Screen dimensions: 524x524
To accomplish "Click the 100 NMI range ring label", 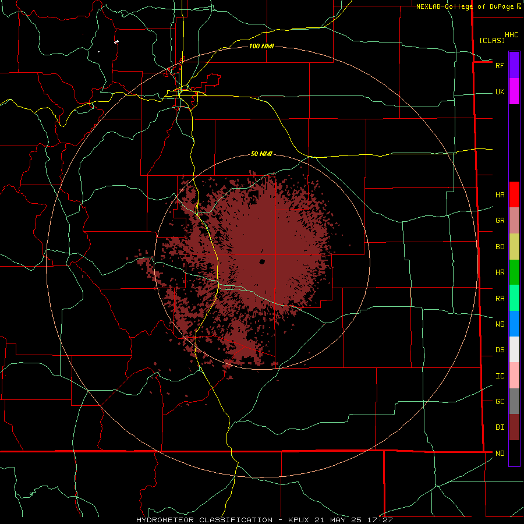I will [x=261, y=46].
